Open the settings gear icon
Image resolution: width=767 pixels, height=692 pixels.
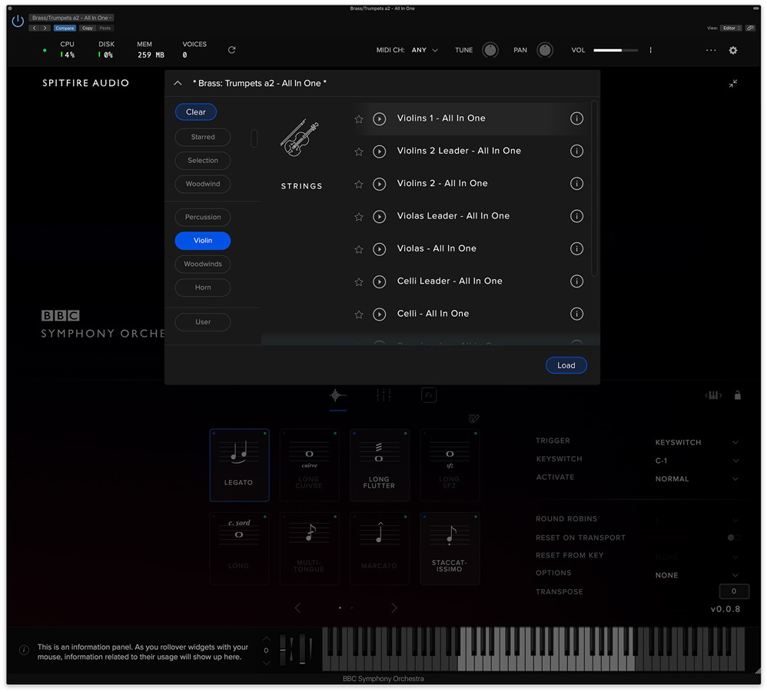click(x=732, y=50)
